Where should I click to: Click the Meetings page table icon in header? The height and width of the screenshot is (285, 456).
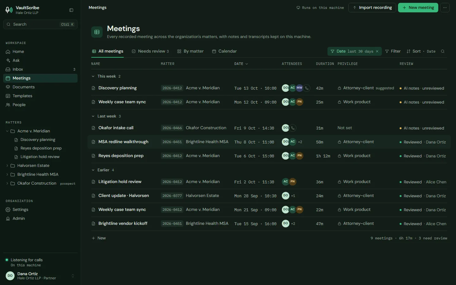(x=97, y=32)
